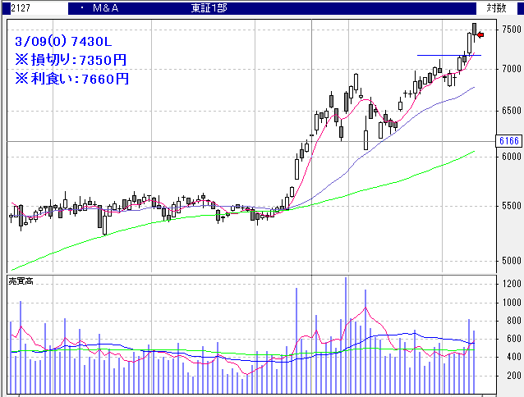Click the 損切り:7350円 stop-loss annotation
This screenshot has height=397, width=524.
coord(71,60)
